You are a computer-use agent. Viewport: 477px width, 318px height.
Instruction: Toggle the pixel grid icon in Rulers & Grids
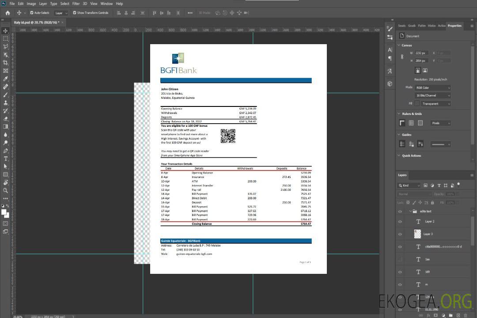[x=411, y=123]
